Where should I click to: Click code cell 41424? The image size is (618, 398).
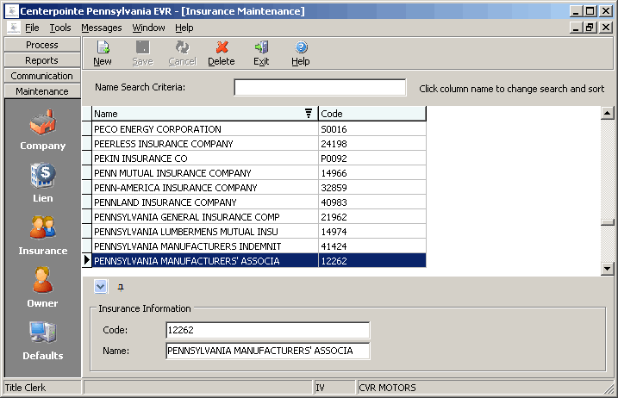[372, 246]
